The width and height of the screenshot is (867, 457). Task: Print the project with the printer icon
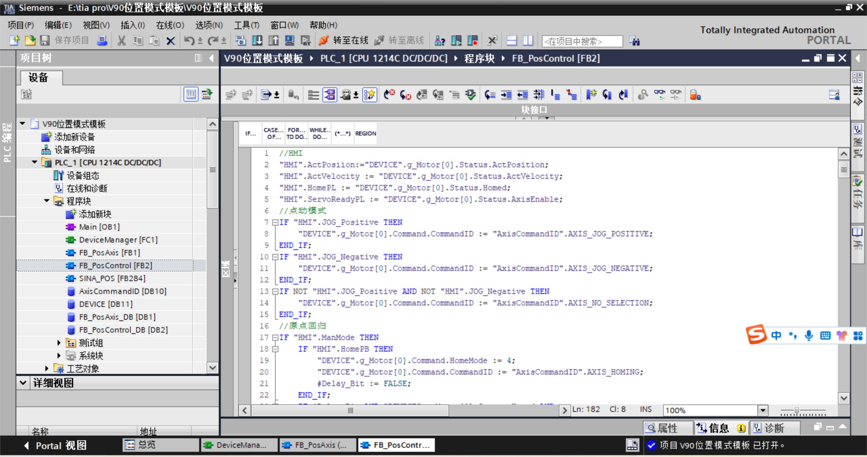103,41
